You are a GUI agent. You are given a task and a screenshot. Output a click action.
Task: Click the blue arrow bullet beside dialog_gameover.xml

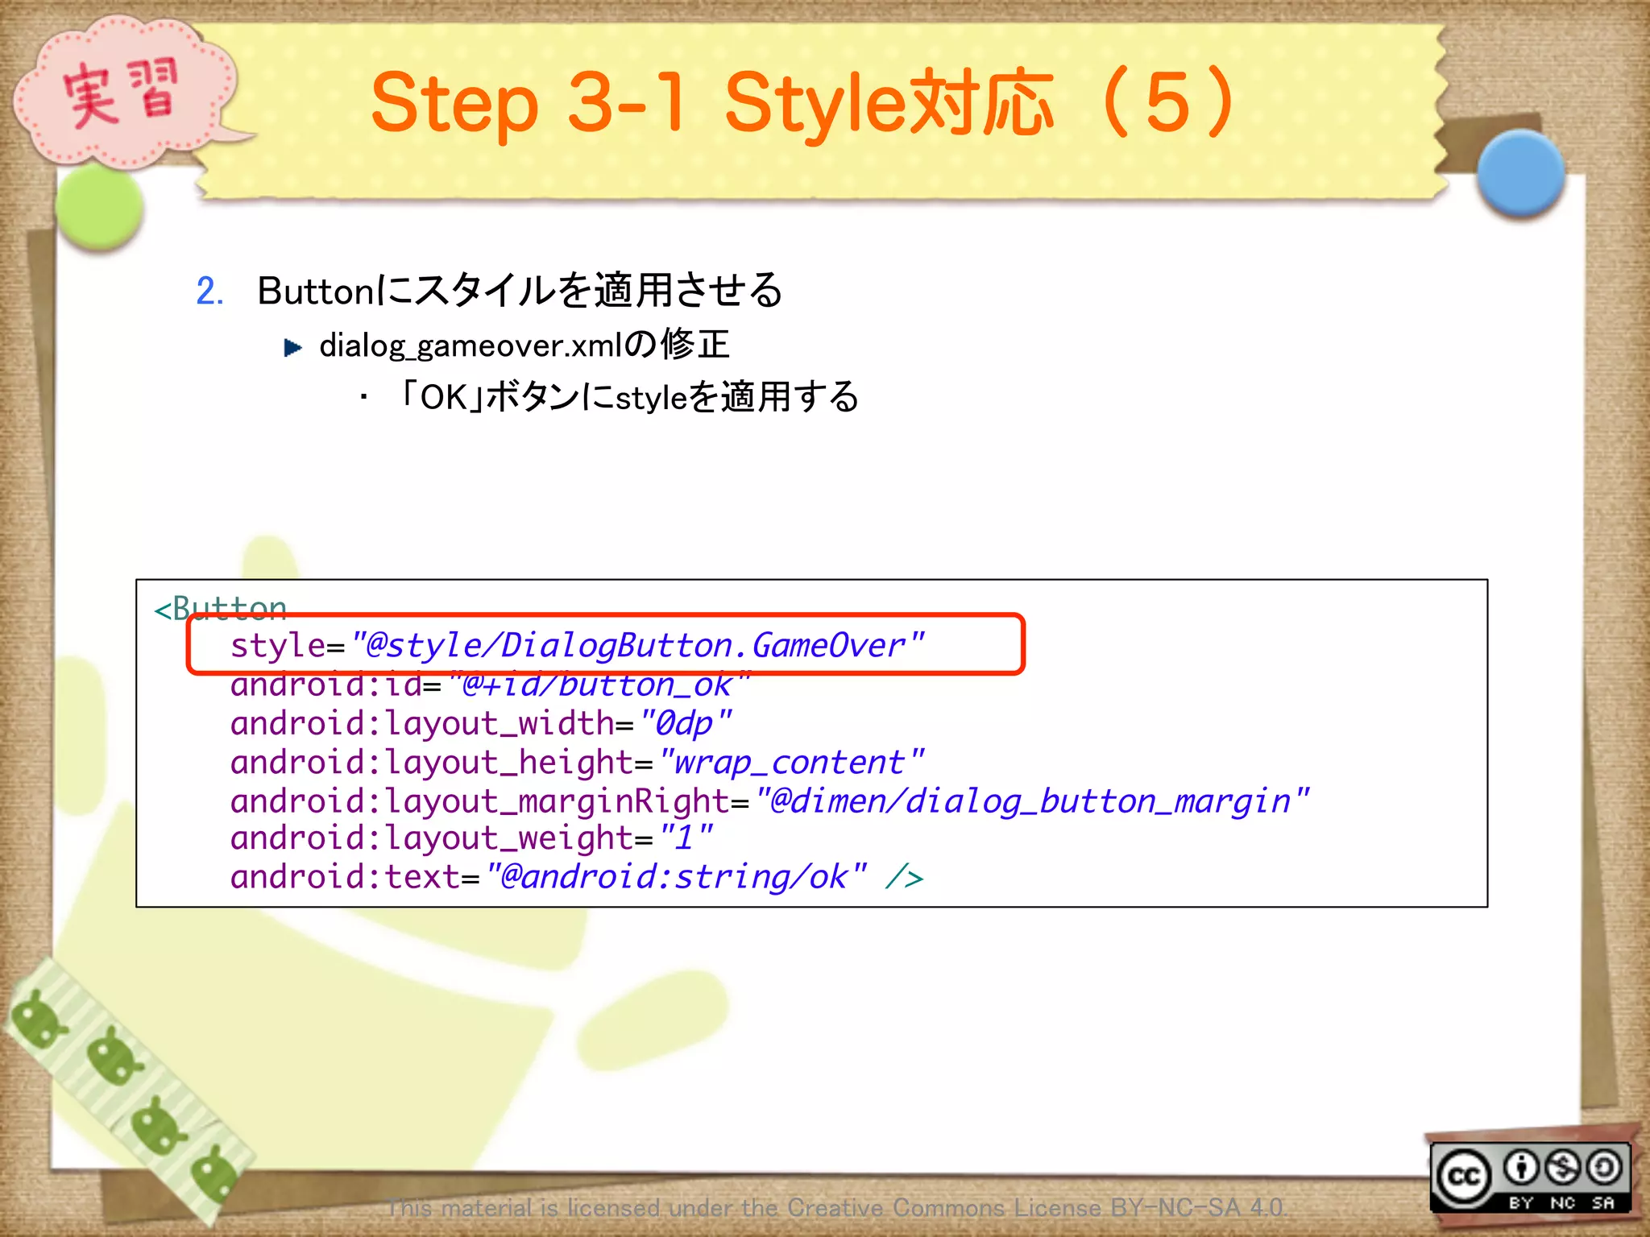coord(293,348)
